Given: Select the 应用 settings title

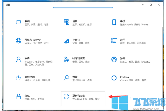Looking at the screenshot, I should coord(123,40).
